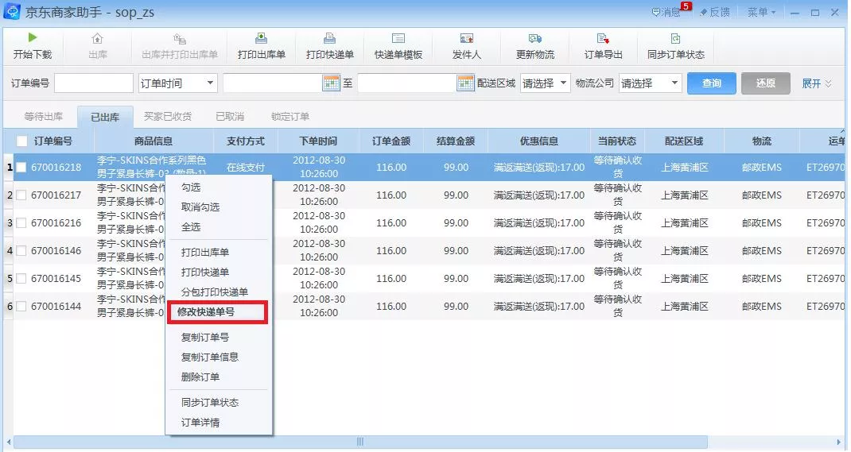The height and width of the screenshot is (452, 851).
Task: Sort by 订单金额 column header
Action: coord(391,141)
